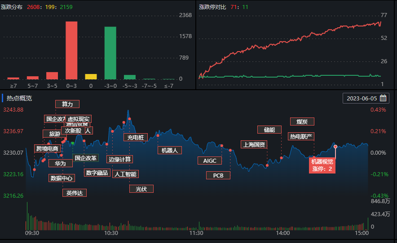Click the PCB hotspot label
Viewport: 397px width, 243px height.
(218, 175)
